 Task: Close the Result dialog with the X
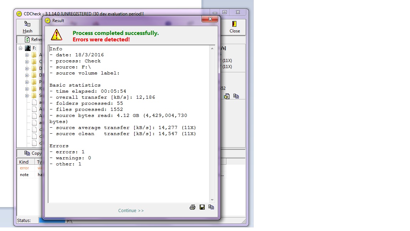(x=210, y=19)
